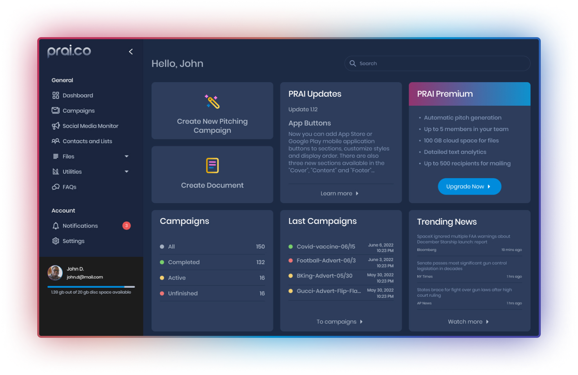Open the Dashboard menu item
Viewport: 578px width, 375px height.
(78, 95)
